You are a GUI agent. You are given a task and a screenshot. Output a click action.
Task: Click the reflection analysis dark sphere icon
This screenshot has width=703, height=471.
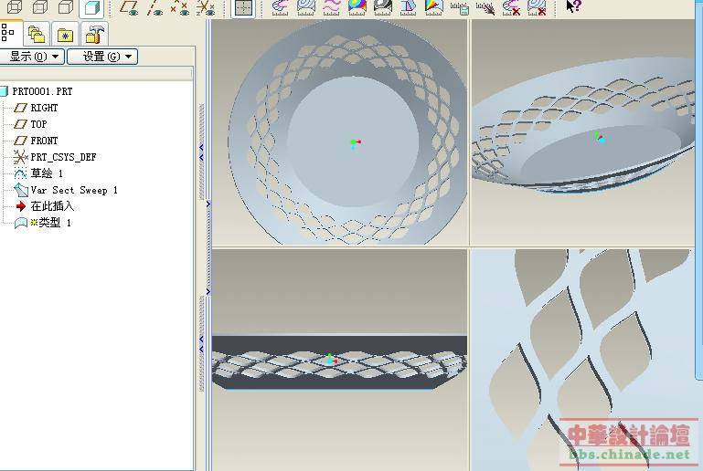[x=382, y=8]
